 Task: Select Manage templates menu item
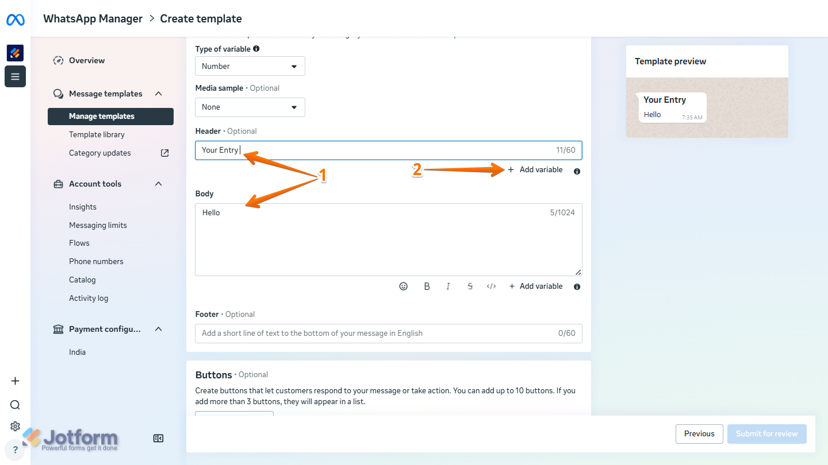pyautogui.click(x=111, y=116)
